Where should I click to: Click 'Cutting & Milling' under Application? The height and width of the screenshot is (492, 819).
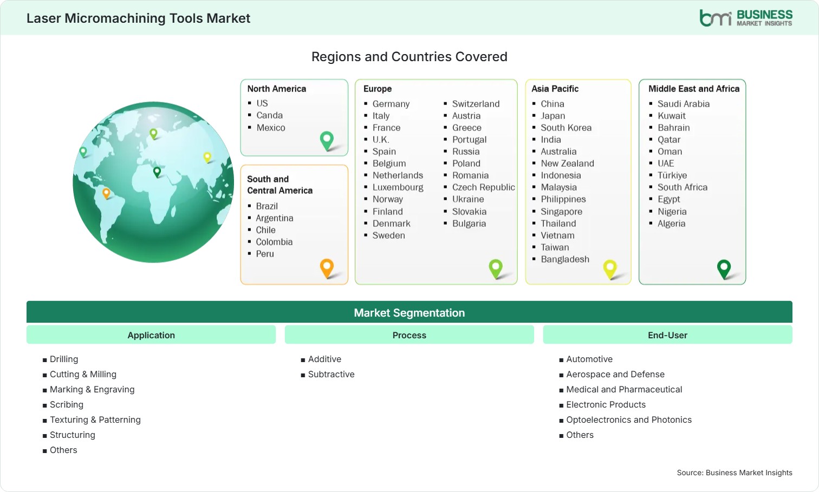tap(83, 374)
